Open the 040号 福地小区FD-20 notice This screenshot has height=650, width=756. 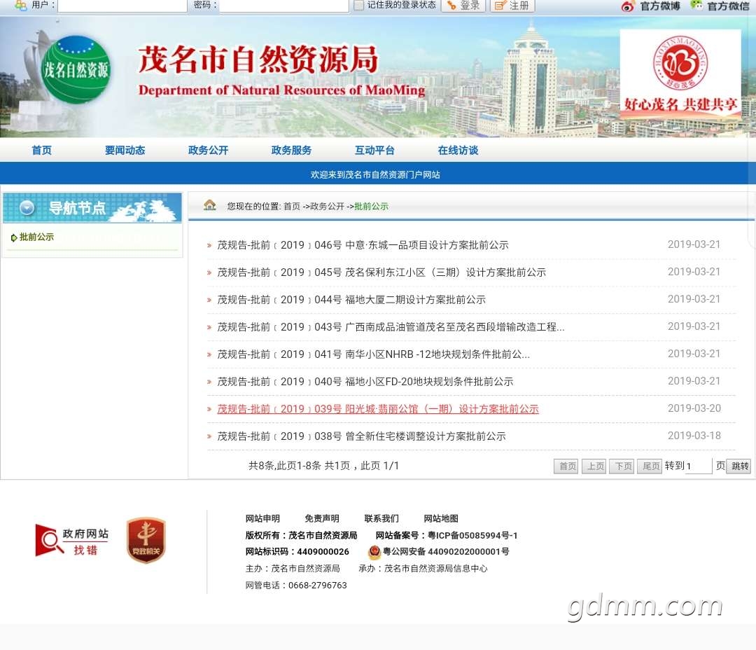pyautogui.click(x=365, y=382)
